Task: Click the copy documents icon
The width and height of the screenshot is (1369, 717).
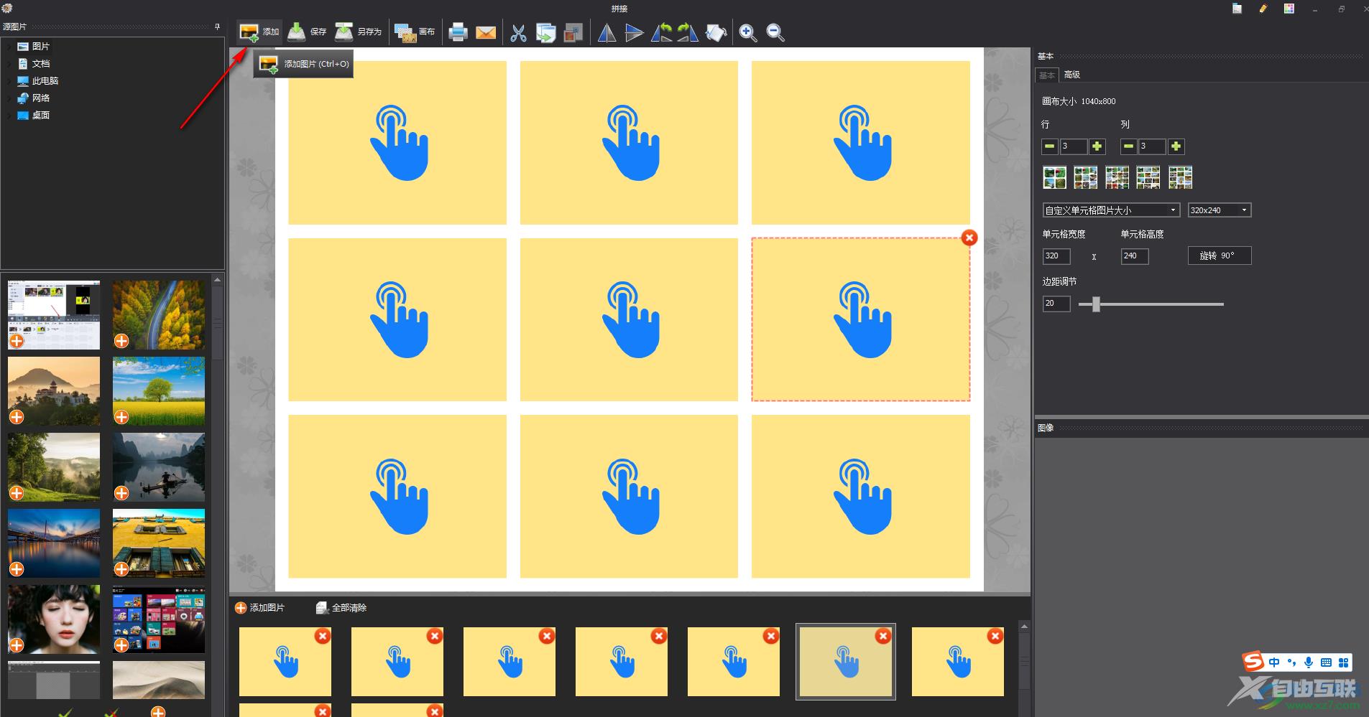Action: tap(545, 33)
